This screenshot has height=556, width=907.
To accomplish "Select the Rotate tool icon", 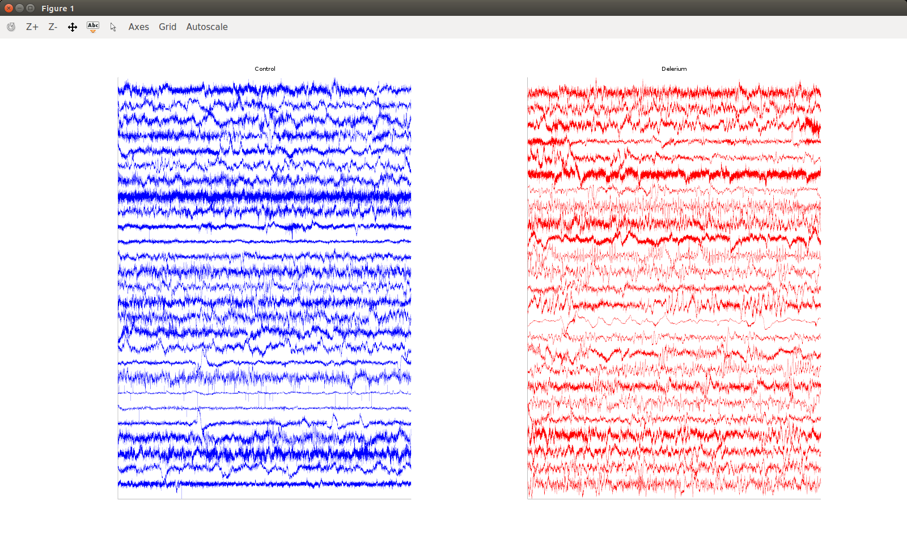I will 11,27.
